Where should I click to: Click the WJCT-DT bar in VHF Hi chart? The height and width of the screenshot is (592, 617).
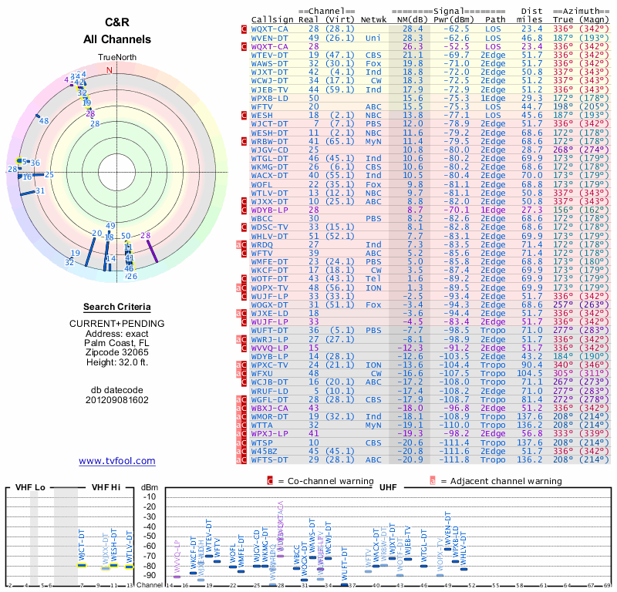(x=82, y=564)
